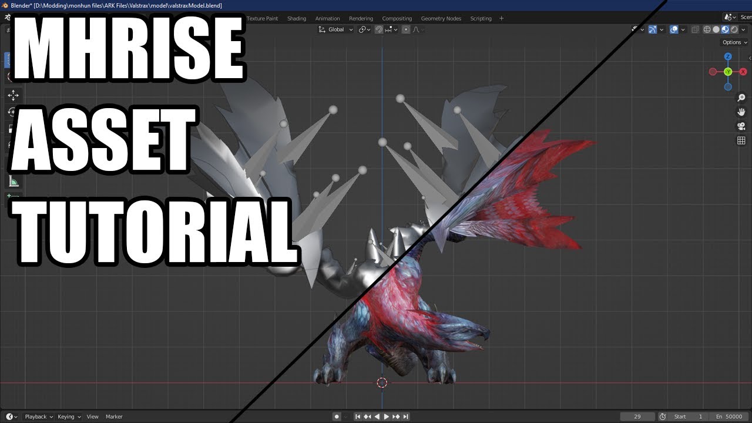Open the timeline Marker menu
752x423 pixels.
coord(114,417)
